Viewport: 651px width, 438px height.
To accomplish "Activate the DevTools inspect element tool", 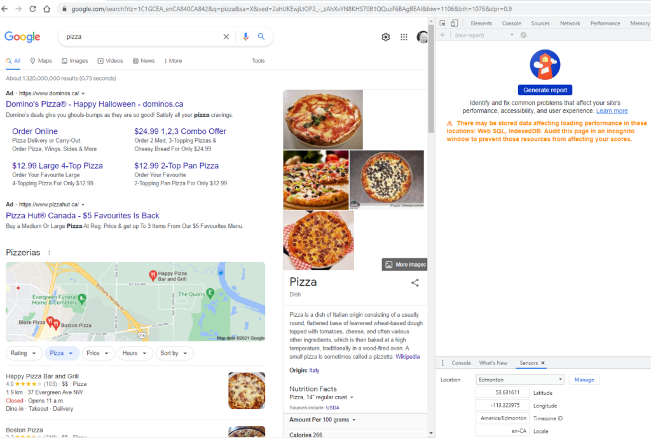I will click(442, 23).
